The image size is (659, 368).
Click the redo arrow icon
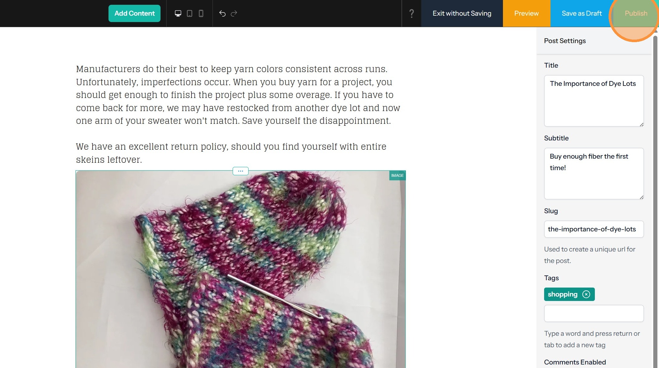click(234, 13)
